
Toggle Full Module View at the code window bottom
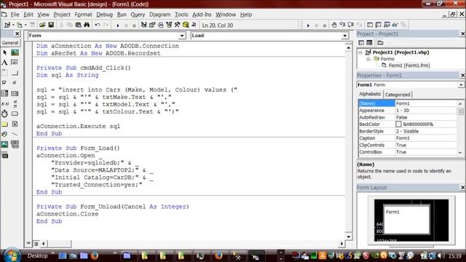tap(36, 244)
